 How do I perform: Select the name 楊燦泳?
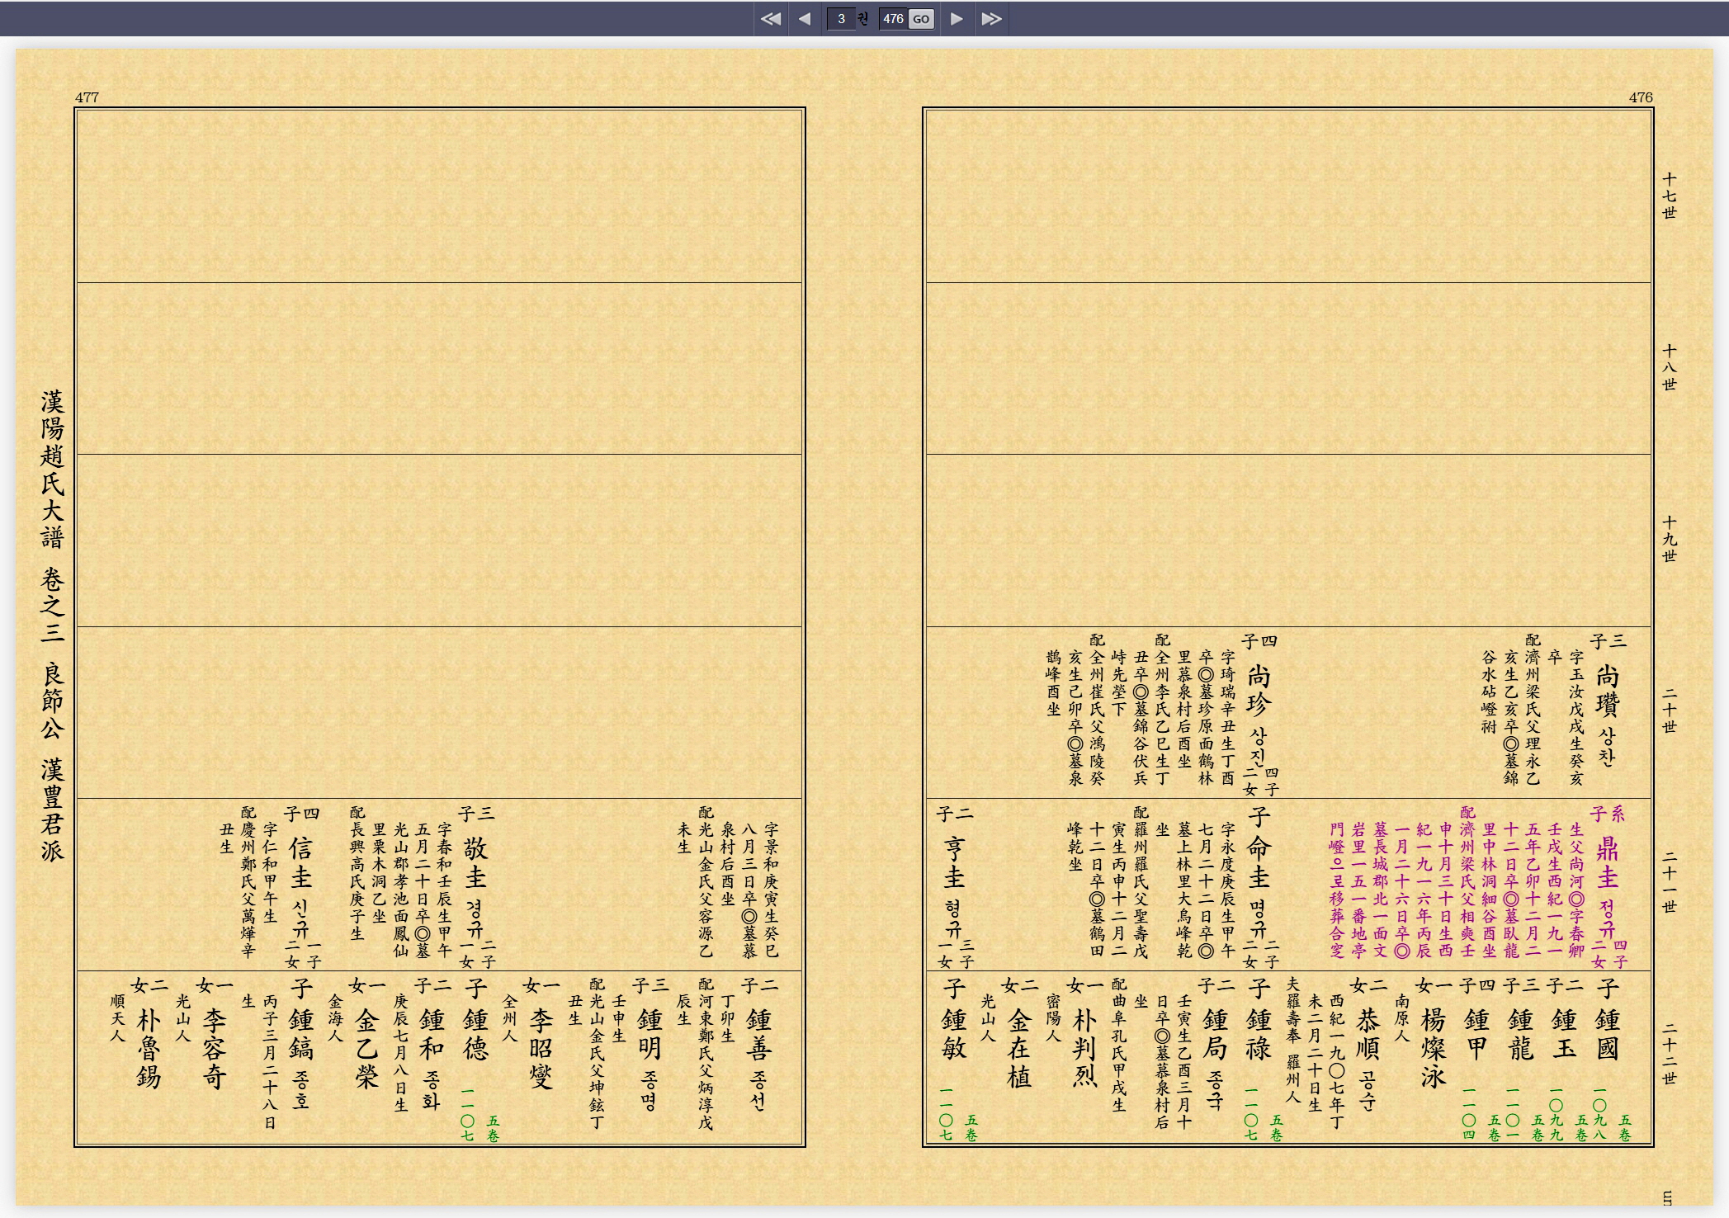(x=1433, y=1048)
